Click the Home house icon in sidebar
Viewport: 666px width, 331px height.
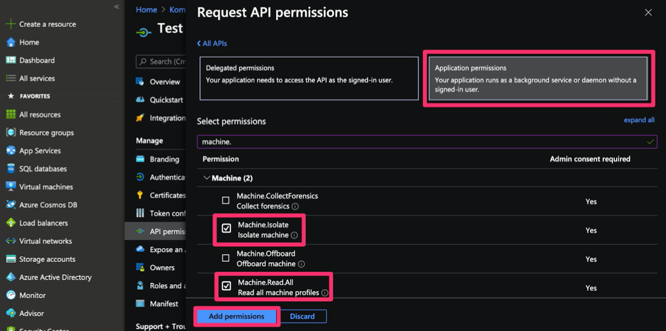pos(11,42)
